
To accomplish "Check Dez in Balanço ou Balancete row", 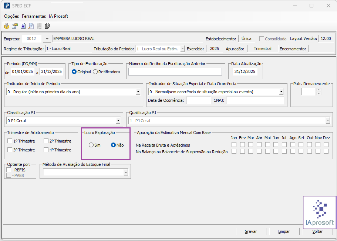I will [x=326, y=151].
